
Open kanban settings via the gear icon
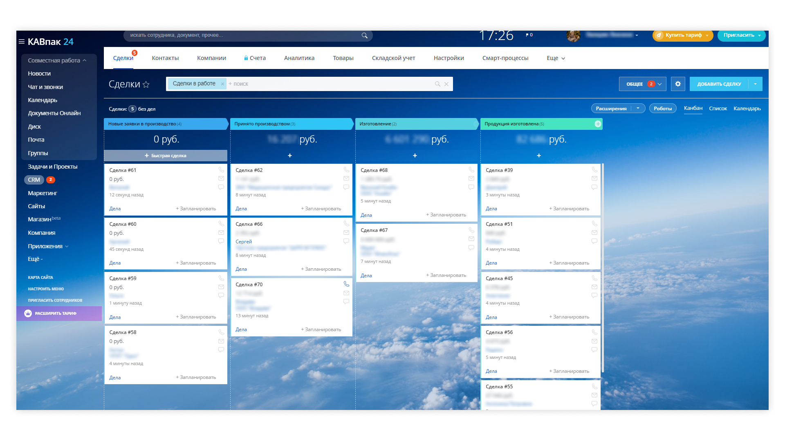678,84
